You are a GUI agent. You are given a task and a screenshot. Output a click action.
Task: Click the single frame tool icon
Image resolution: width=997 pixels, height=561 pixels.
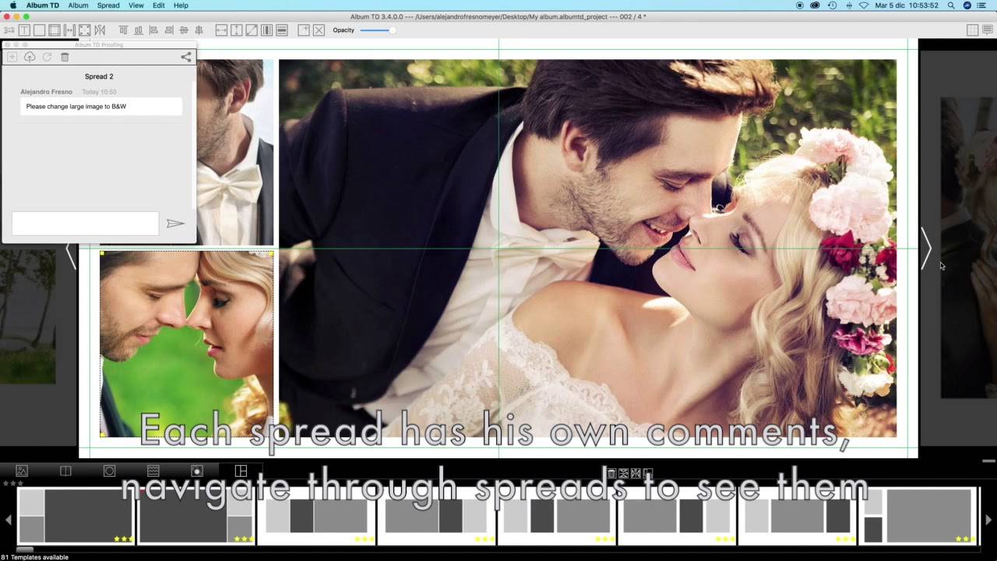(39, 30)
